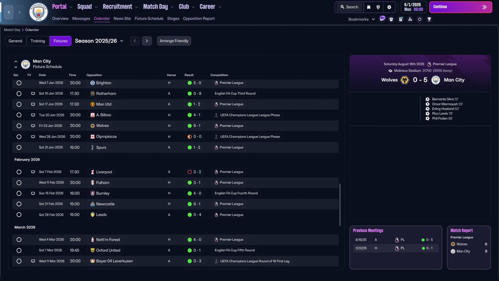The image size is (499, 281).
Task: Select the radio button for the Nott'm Forest fixture
Action: 19,240
